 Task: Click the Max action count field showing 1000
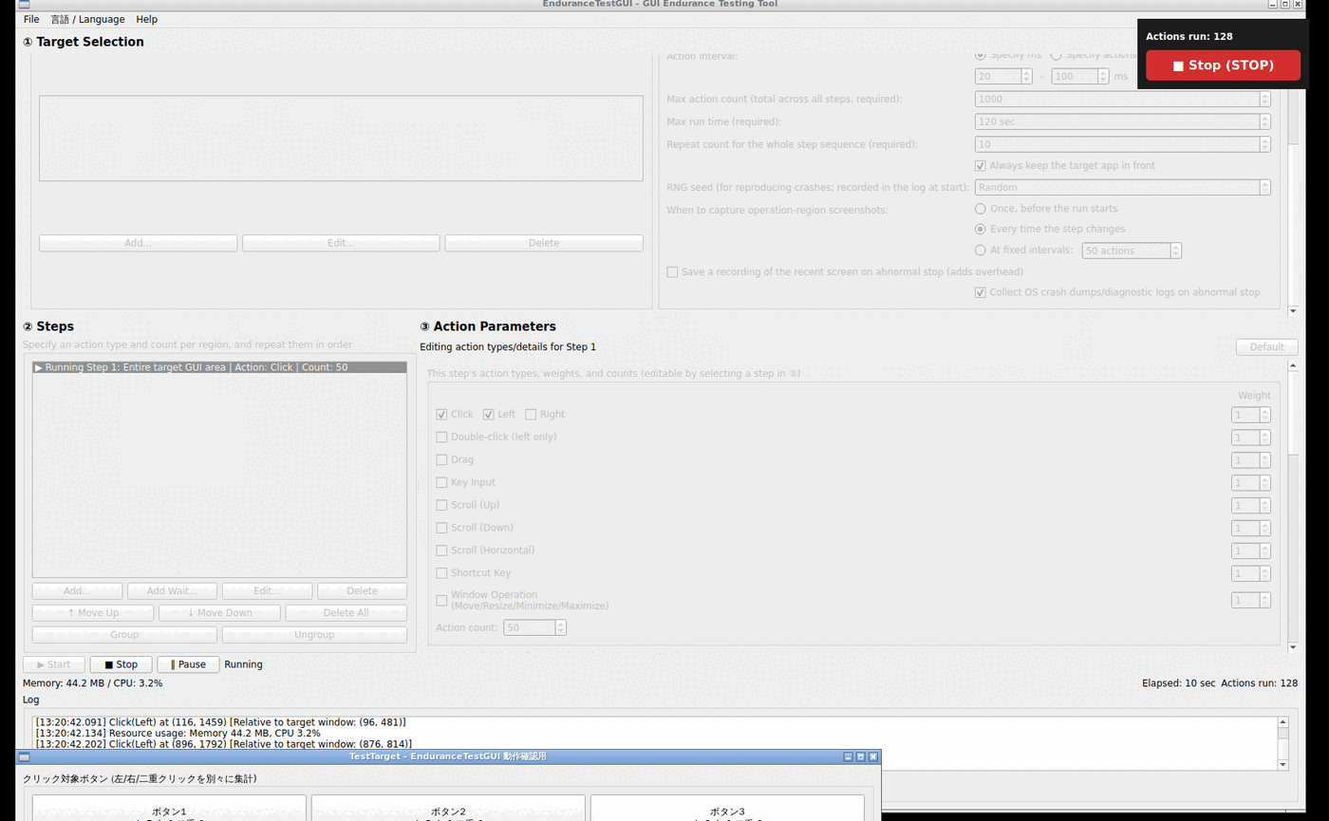tap(1123, 99)
